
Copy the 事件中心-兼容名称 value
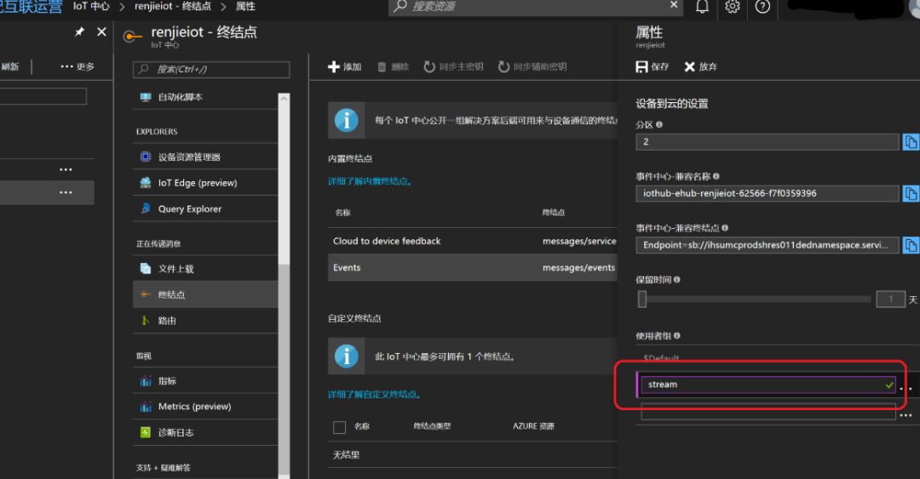pyautogui.click(x=910, y=193)
